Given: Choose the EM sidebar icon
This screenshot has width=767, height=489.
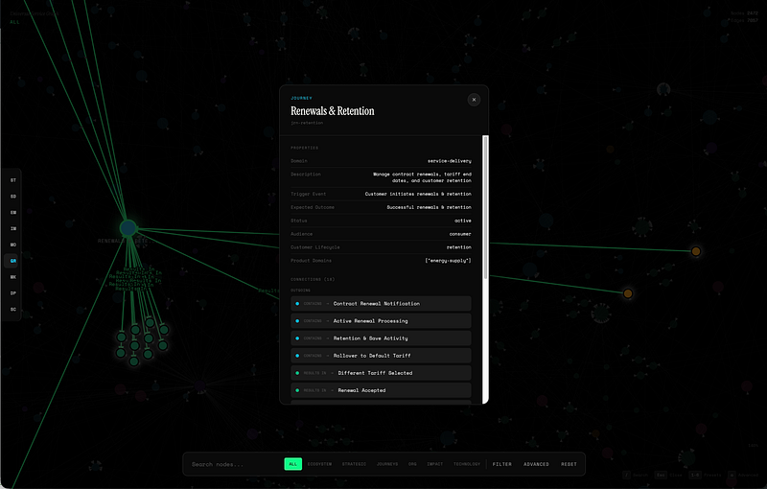Looking at the screenshot, I should pos(13,213).
